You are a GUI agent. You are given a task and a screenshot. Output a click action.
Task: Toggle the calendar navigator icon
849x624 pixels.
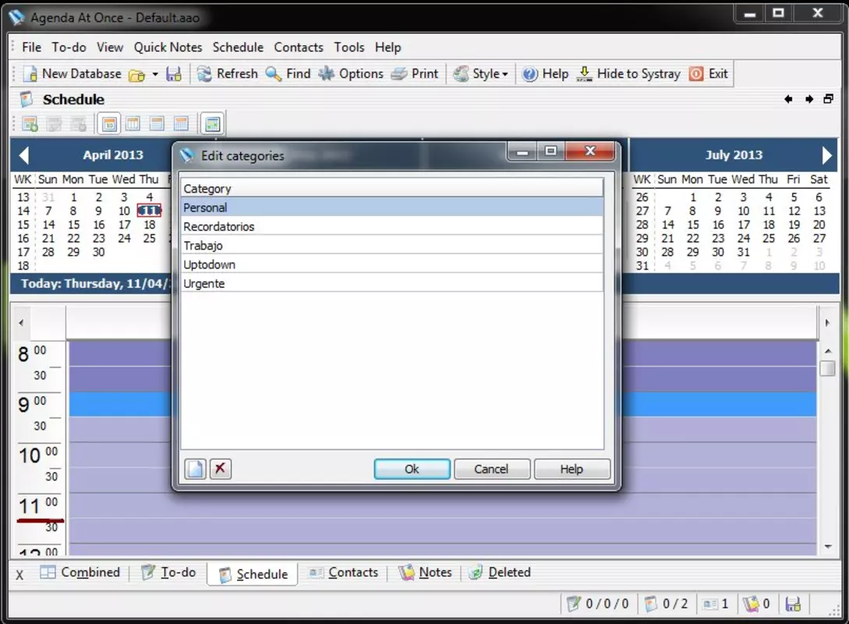[x=212, y=124]
